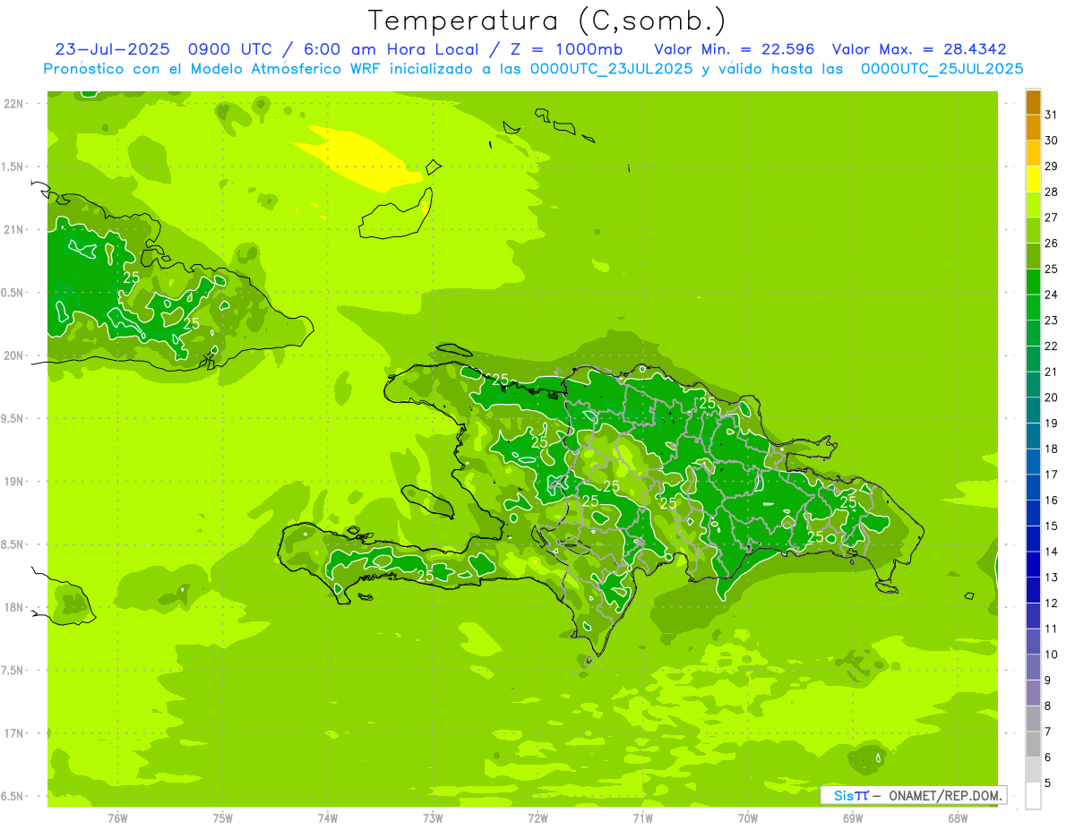Screen dimensions: 1075x830
Task: Click the "76W" longitude label
Action: point(117,817)
